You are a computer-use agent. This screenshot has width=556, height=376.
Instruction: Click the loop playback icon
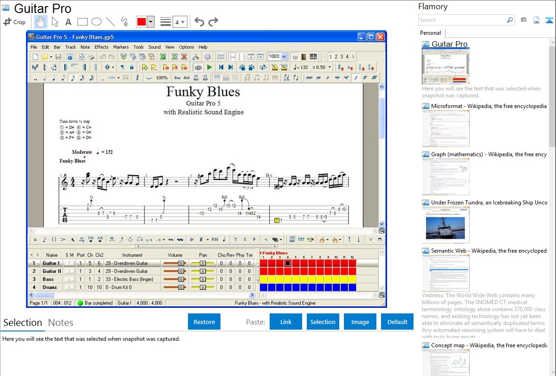pos(263,67)
